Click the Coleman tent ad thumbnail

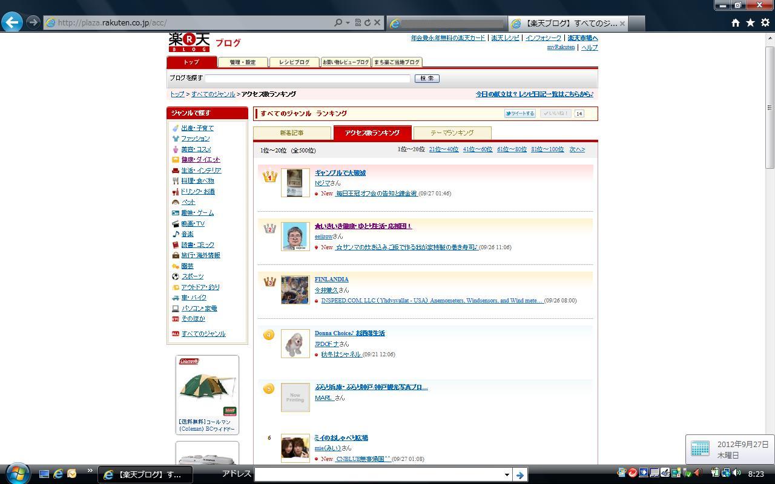207,387
